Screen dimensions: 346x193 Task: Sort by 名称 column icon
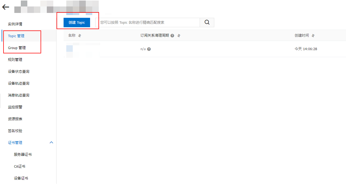pyautogui.click(x=80, y=36)
